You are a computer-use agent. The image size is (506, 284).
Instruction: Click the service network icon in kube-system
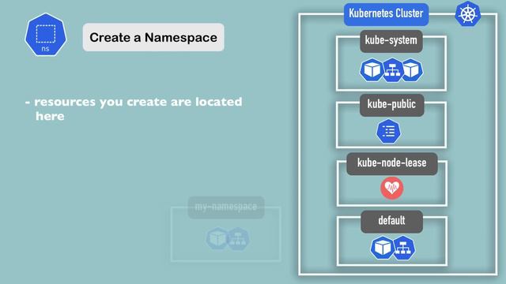pos(392,70)
